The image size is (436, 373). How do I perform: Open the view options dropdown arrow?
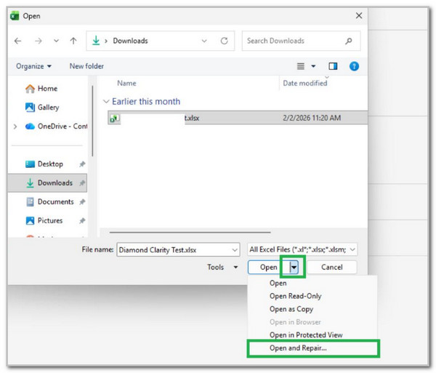313,66
